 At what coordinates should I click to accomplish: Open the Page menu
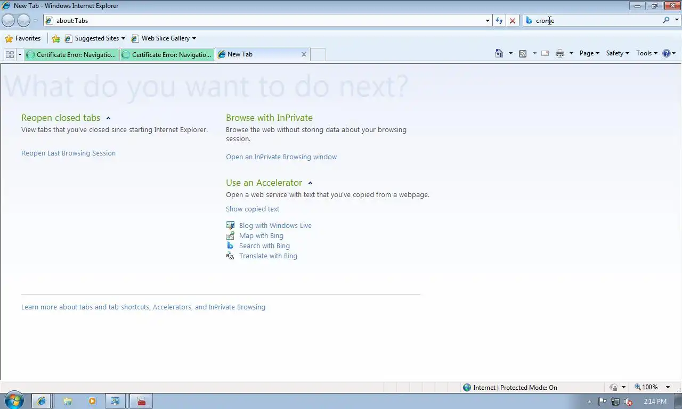(589, 53)
